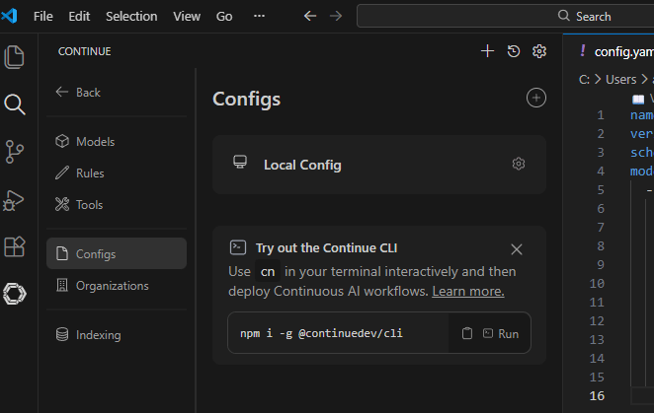The height and width of the screenshot is (413, 654).
Task: Dismiss the Continue CLI promo card
Action: [x=517, y=249]
